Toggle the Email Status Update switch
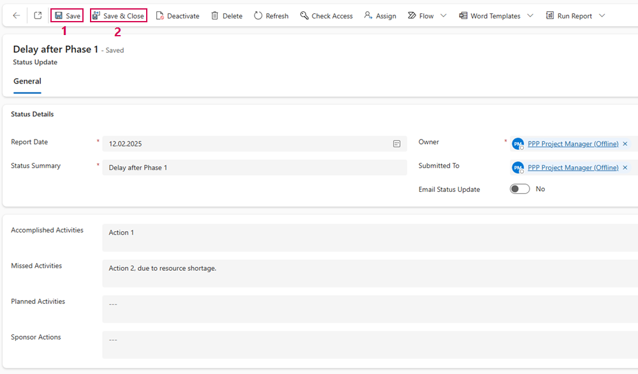This screenshot has width=638, height=374. point(519,189)
